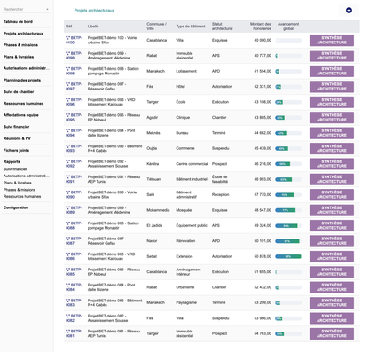Viewport: 369px width, 352px height.
Task: Select Projets architecturaux in sidebar
Action: click(x=23, y=34)
